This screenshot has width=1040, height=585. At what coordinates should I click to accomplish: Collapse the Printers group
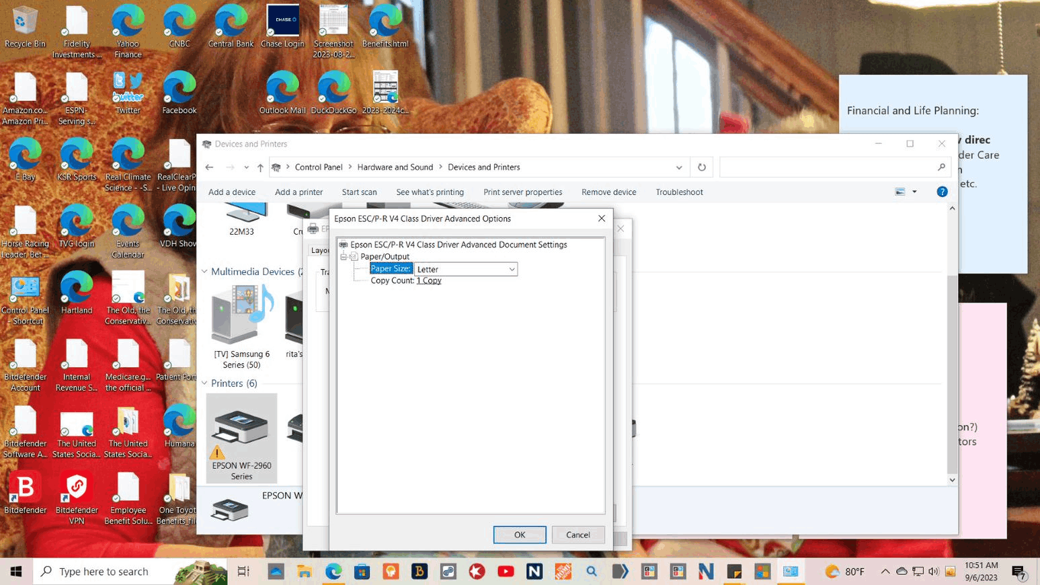[x=204, y=383]
